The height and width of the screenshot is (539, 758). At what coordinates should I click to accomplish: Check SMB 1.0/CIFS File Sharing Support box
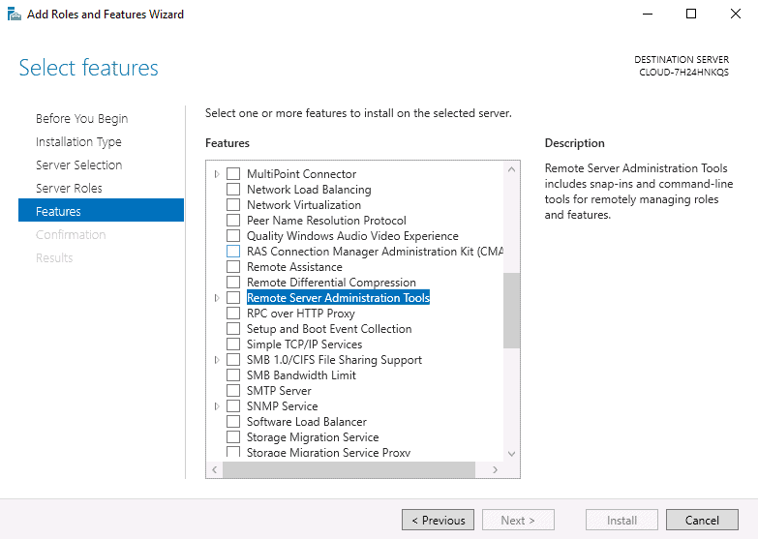tap(233, 359)
